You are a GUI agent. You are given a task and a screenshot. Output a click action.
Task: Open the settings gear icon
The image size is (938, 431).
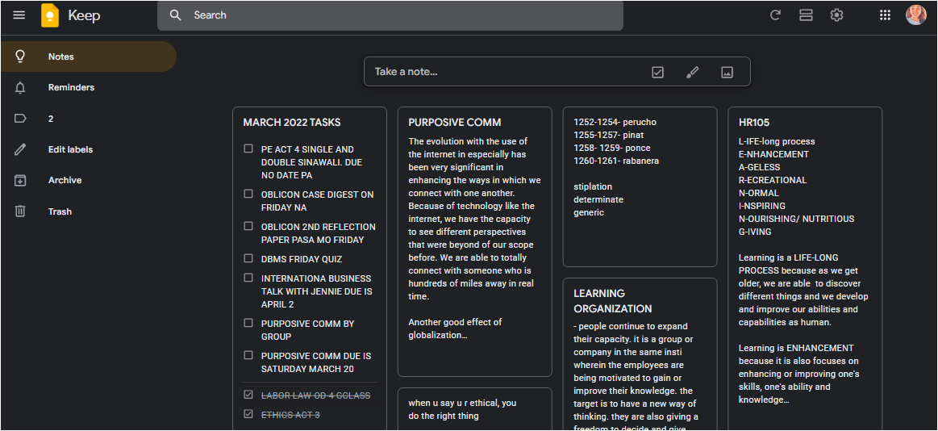click(837, 15)
